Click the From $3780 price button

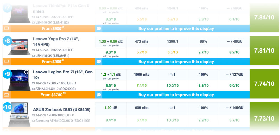53,95
